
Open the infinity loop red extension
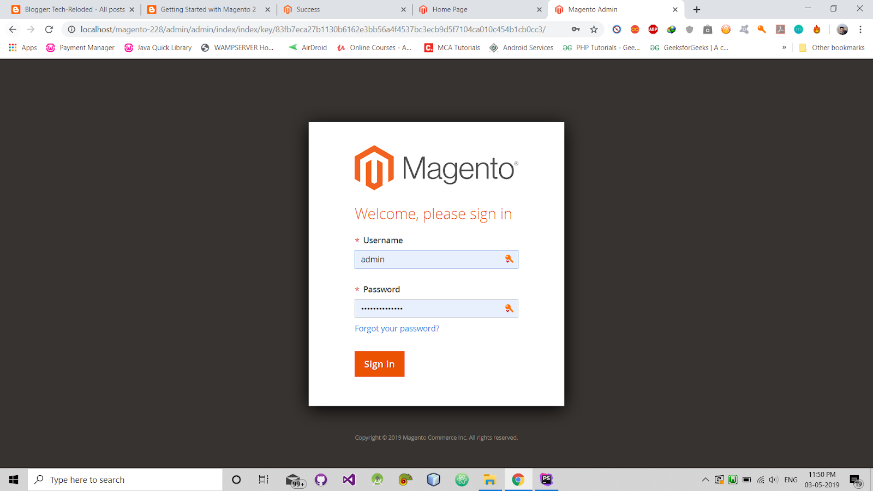click(635, 29)
